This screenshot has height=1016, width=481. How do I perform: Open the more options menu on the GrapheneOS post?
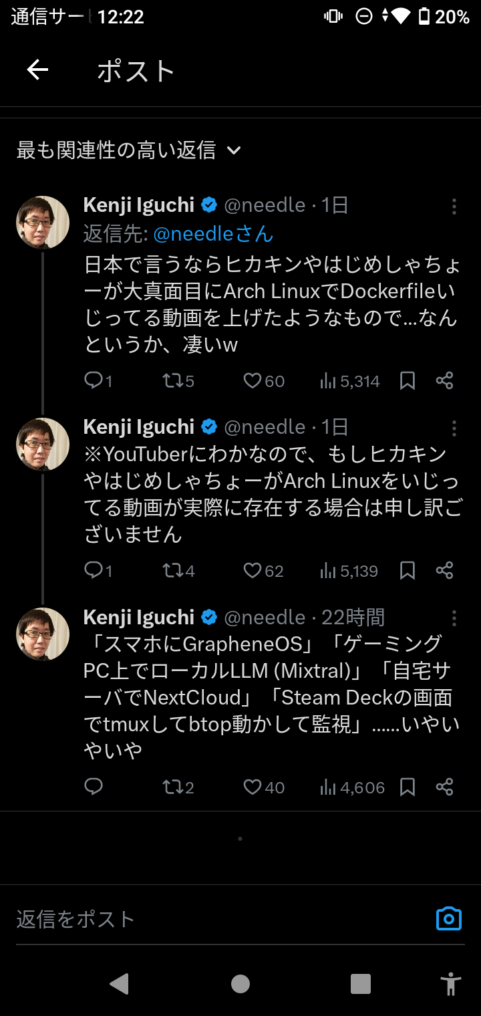click(x=454, y=618)
